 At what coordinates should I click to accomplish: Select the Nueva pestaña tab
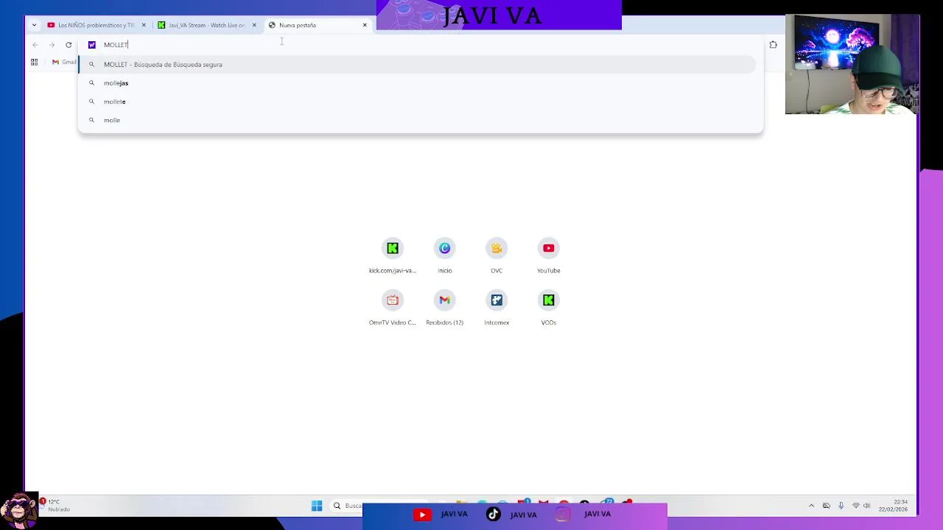click(x=317, y=25)
